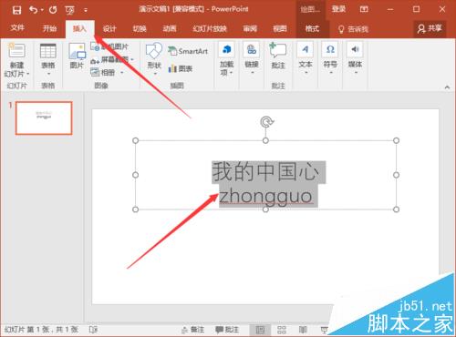Click the rotate handle above the text box
Screen dimensions: 456x337
[266, 122]
